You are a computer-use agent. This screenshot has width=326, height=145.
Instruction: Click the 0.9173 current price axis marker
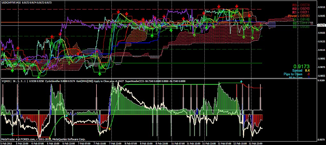(x=321, y=25)
